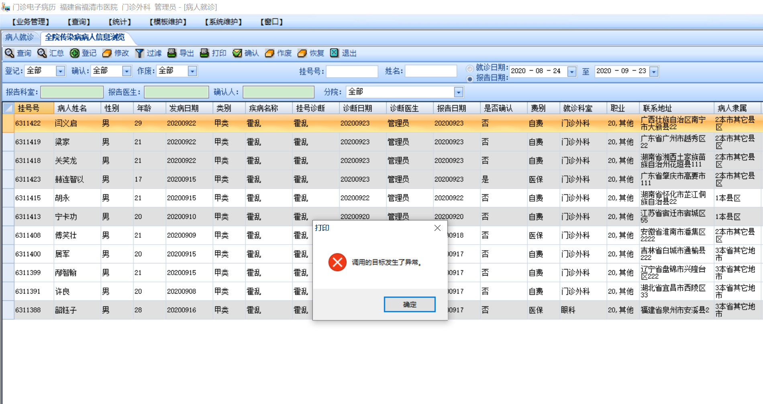Open the 【模板维护】 menu
Image resolution: width=763 pixels, height=404 pixels.
tap(168, 22)
